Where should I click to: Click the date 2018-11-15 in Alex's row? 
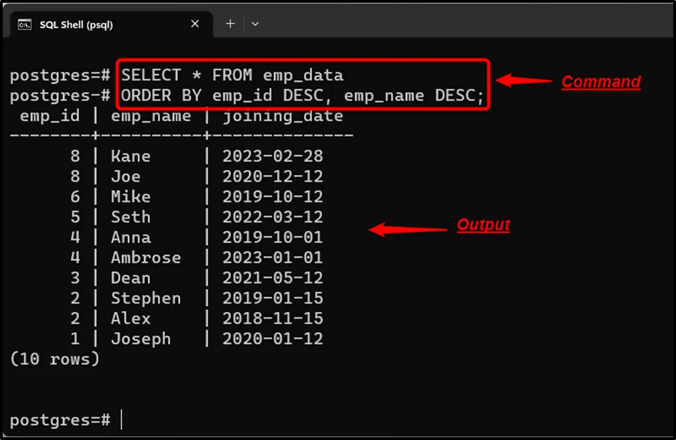[272, 318]
